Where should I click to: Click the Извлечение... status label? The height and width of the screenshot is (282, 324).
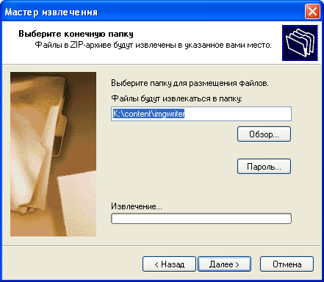[137, 206]
